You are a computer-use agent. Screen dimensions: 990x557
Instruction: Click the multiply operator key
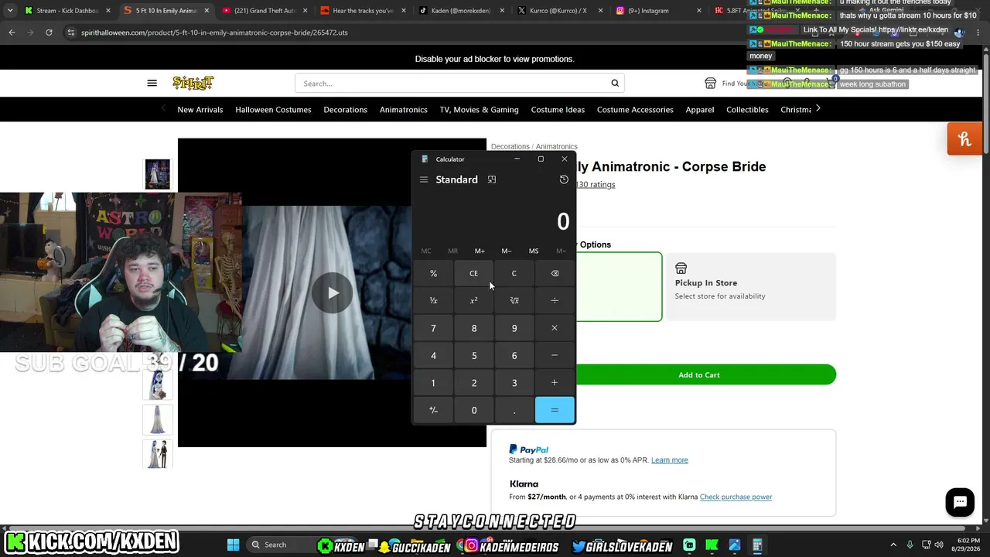coord(555,328)
